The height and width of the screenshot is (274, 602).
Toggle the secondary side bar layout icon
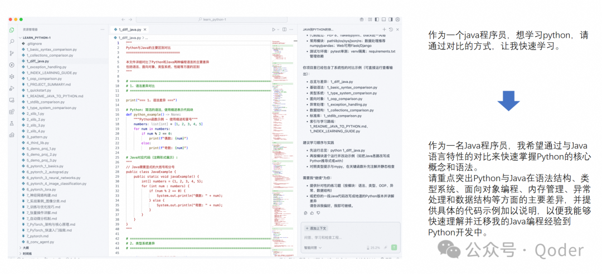tap(391, 19)
